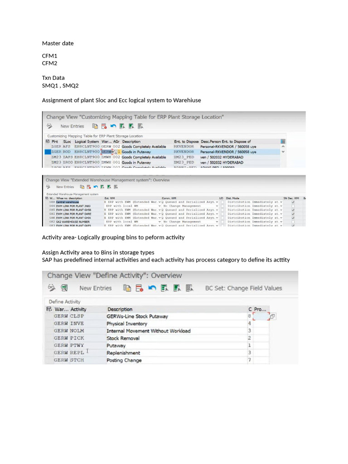The image size is (348, 464).
Task: Click the scroll down arrow in the Mapping Table
Action: [283, 151]
